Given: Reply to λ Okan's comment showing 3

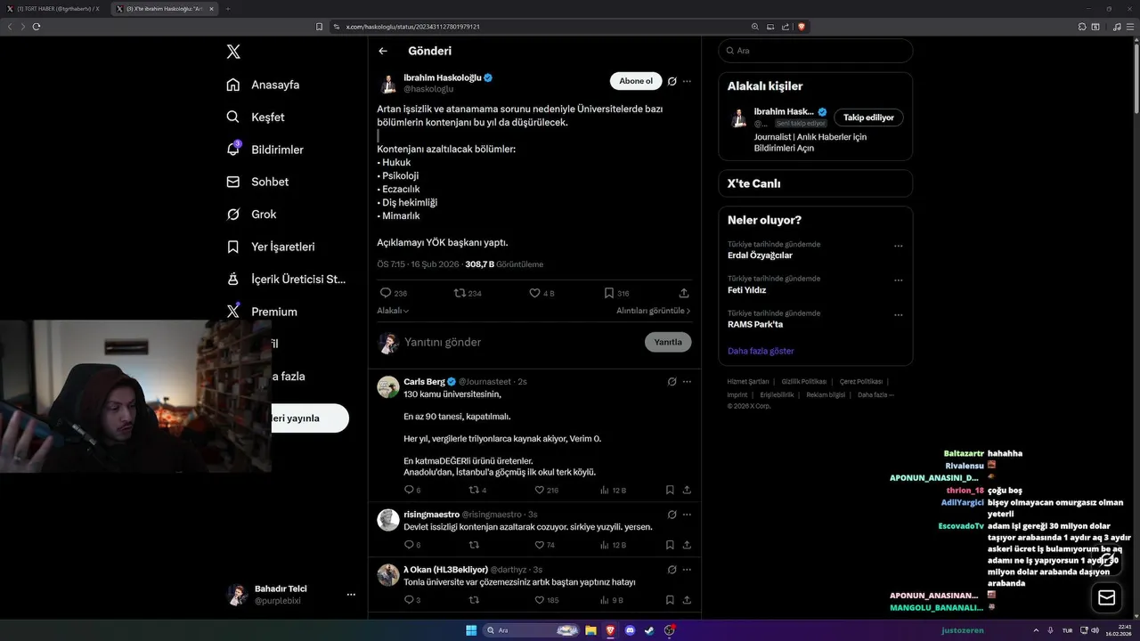Looking at the screenshot, I should (x=410, y=600).
